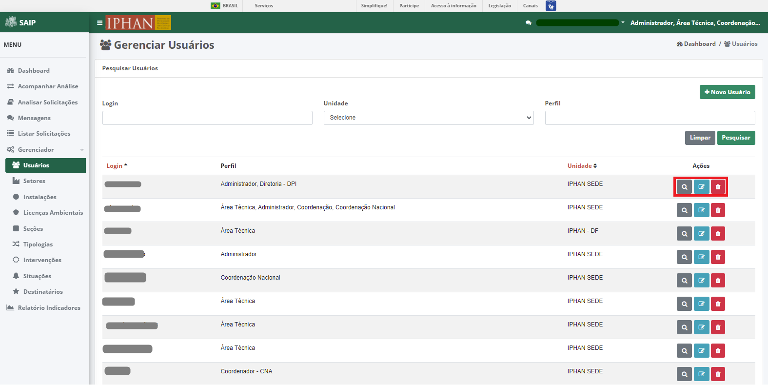Open the Participe top bar link

click(409, 6)
